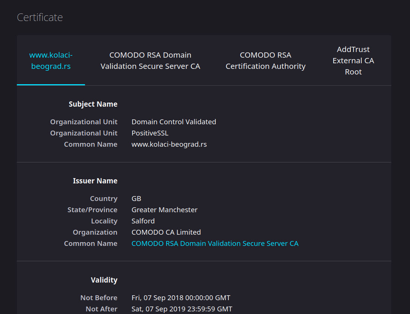Open the COMODO RSA Certification Authority tab
The height and width of the screenshot is (314, 410).
tap(265, 60)
